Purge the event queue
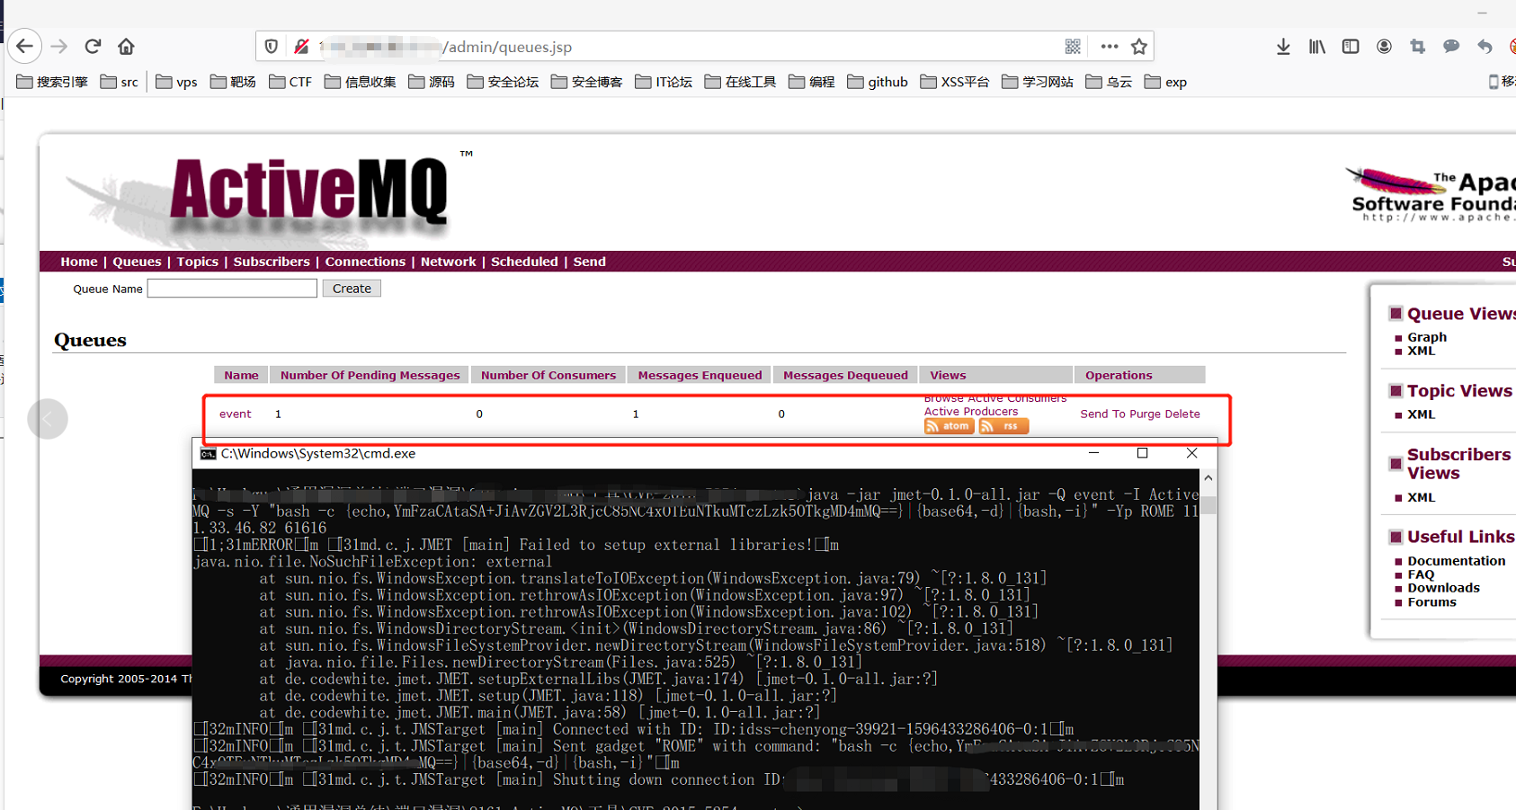The width and height of the screenshot is (1516, 810). pos(1146,414)
